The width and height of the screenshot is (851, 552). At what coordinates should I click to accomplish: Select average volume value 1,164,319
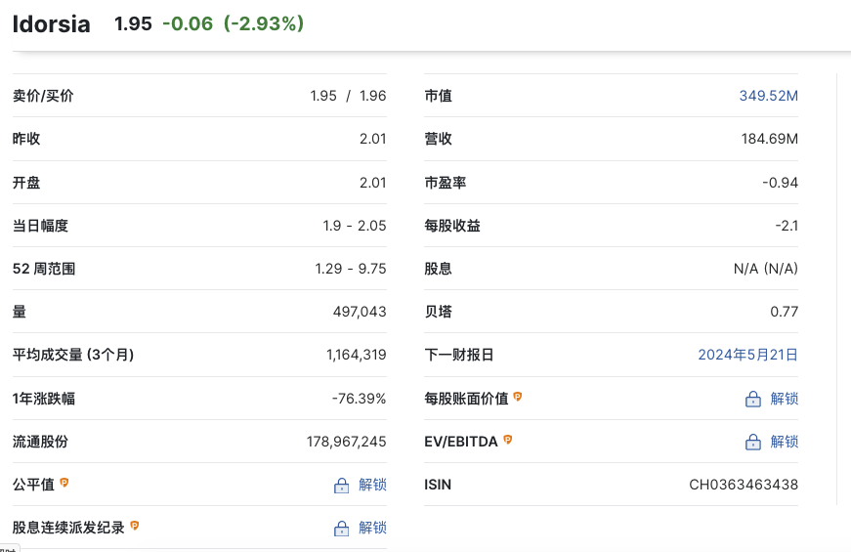tap(356, 355)
